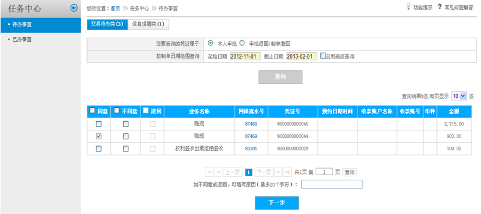Click 上一页 pagination button
This screenshot has height=214, width=481.
(233, 172)
